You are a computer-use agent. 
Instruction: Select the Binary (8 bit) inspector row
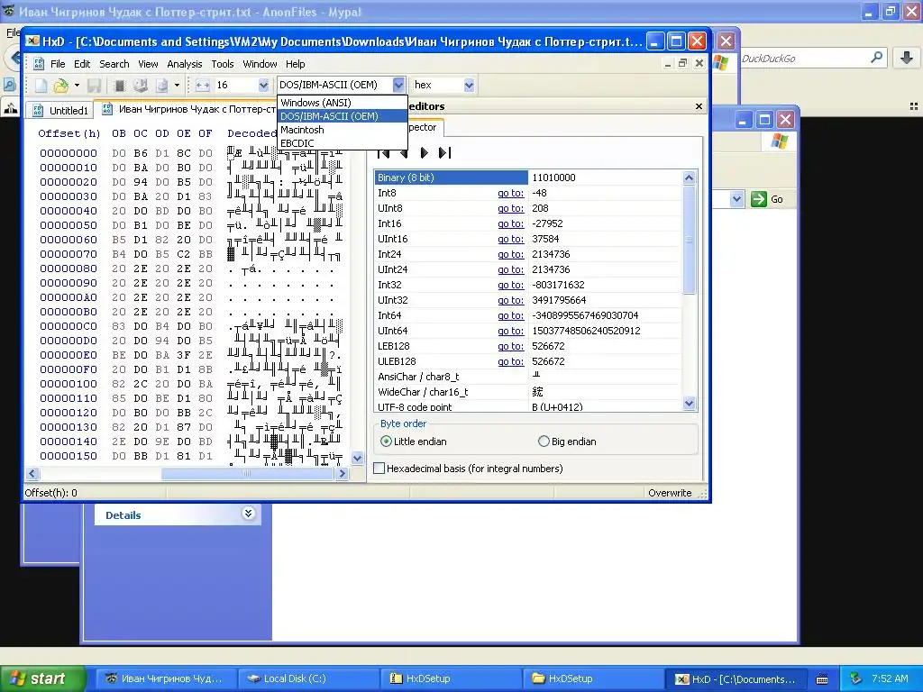(x=528, y=178)
